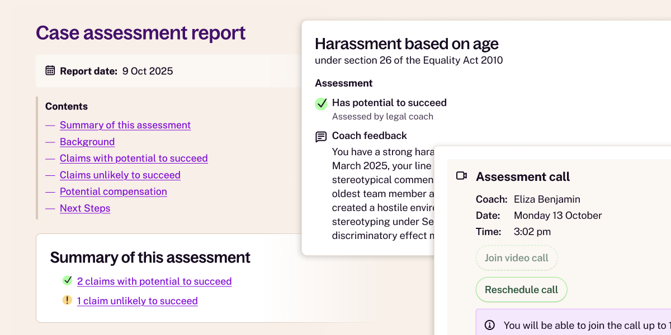The height and width of the screenshot is (335, 671).
Task: Click green check icon in Summary section
Action: [x=67, y=281]
